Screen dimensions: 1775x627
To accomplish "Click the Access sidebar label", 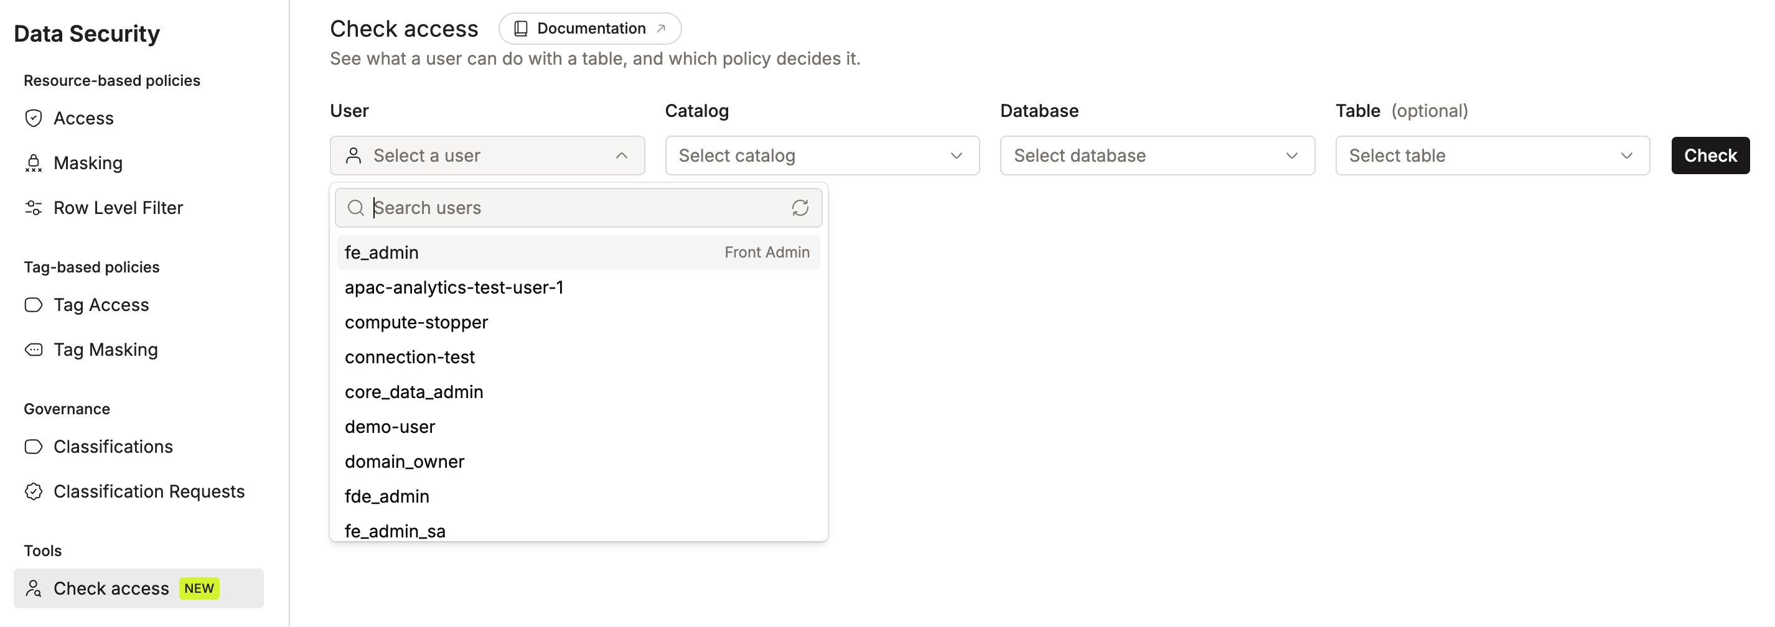I will tap(83, 118).
